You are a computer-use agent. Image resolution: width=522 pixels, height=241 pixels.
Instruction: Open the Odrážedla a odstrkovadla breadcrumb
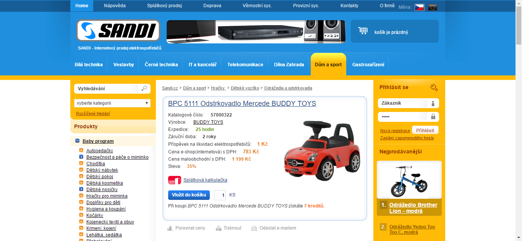(x=288, y=88)
